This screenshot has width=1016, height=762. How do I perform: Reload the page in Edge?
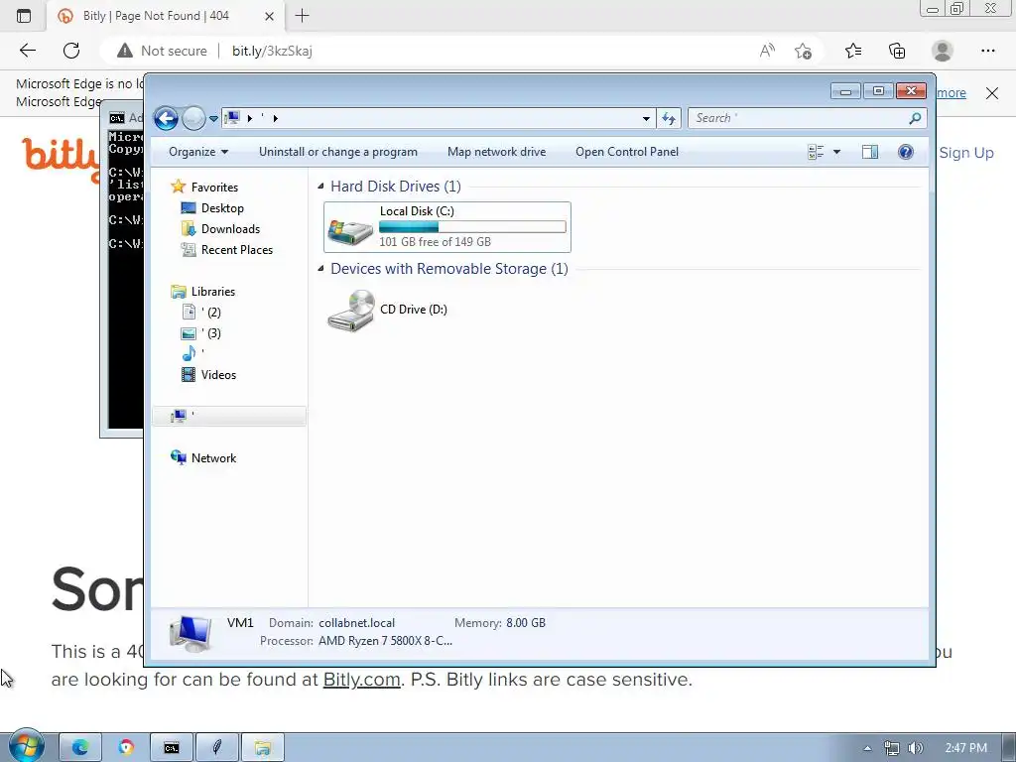click(x=71, y=51)
